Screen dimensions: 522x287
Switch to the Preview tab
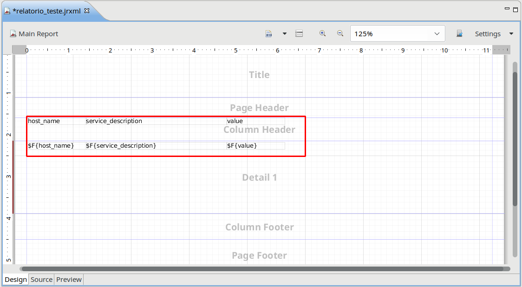point(69,280)
